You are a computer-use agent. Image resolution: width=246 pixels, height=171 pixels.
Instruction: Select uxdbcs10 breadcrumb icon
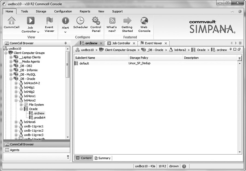click(78, 50)
